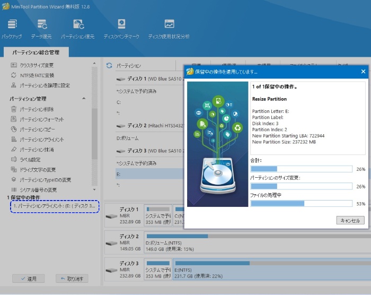Open the ディスクベンチマーク (Disk Benchmark) tool

coord(121,29)
